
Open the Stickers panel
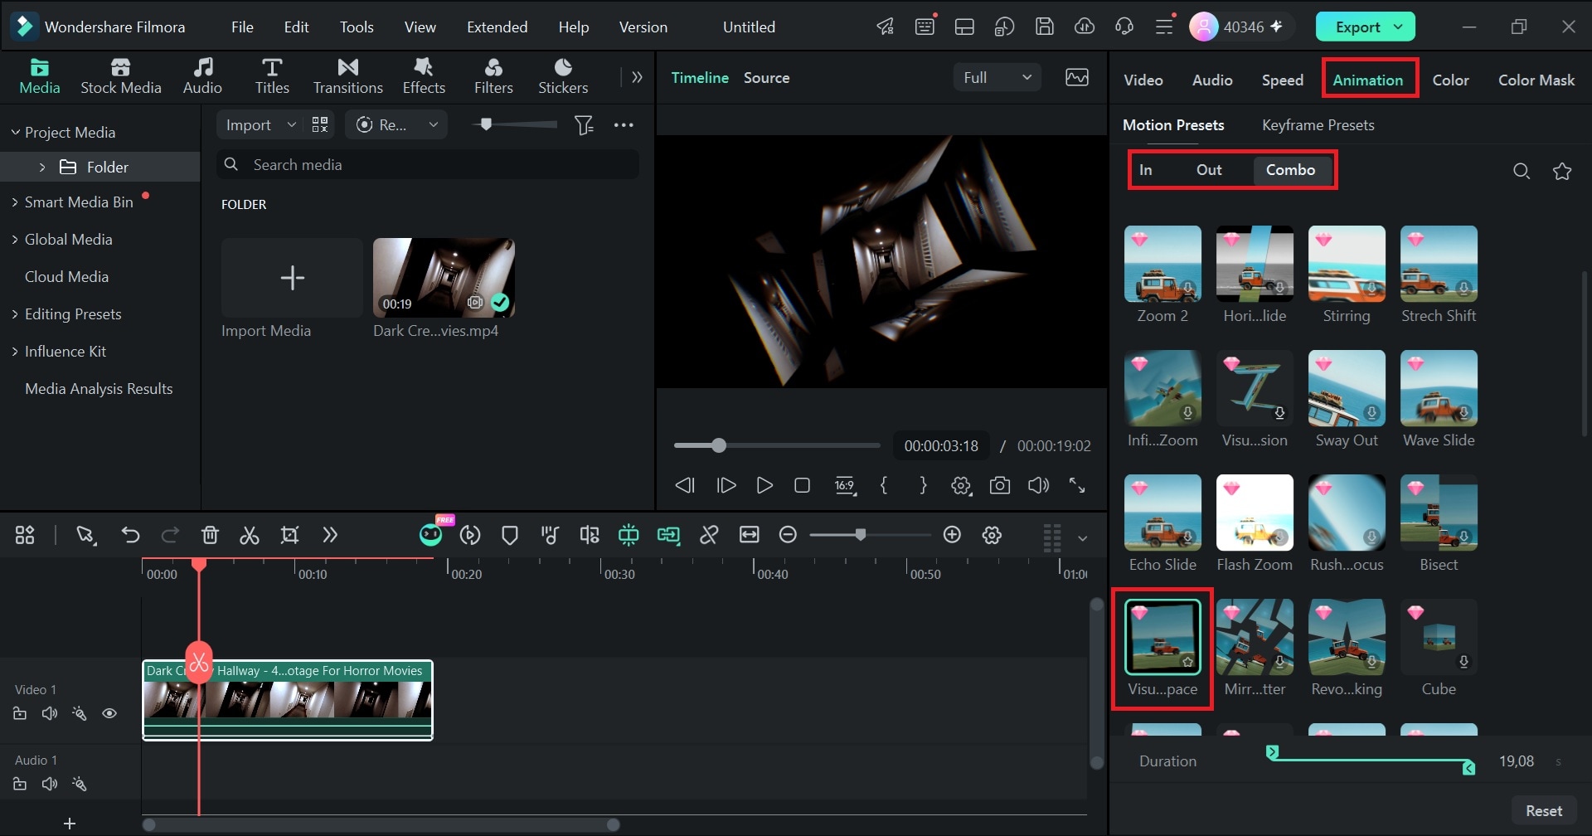coord(563,76)
